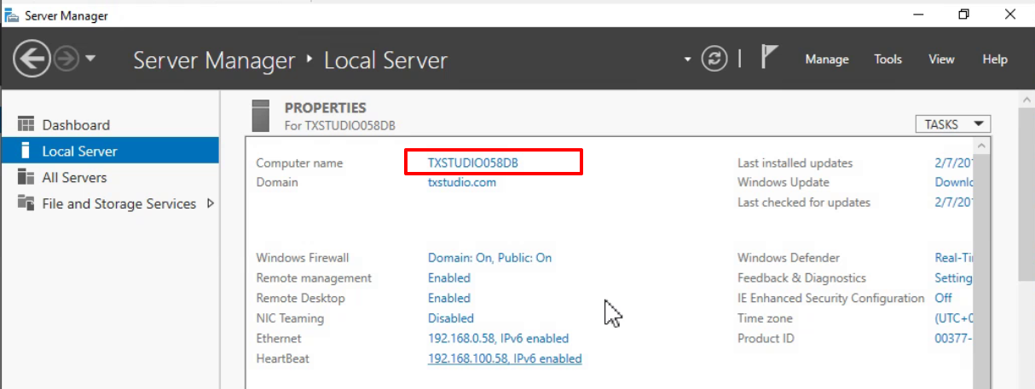Click the 'NIC Teaming' label

point(290,318)
